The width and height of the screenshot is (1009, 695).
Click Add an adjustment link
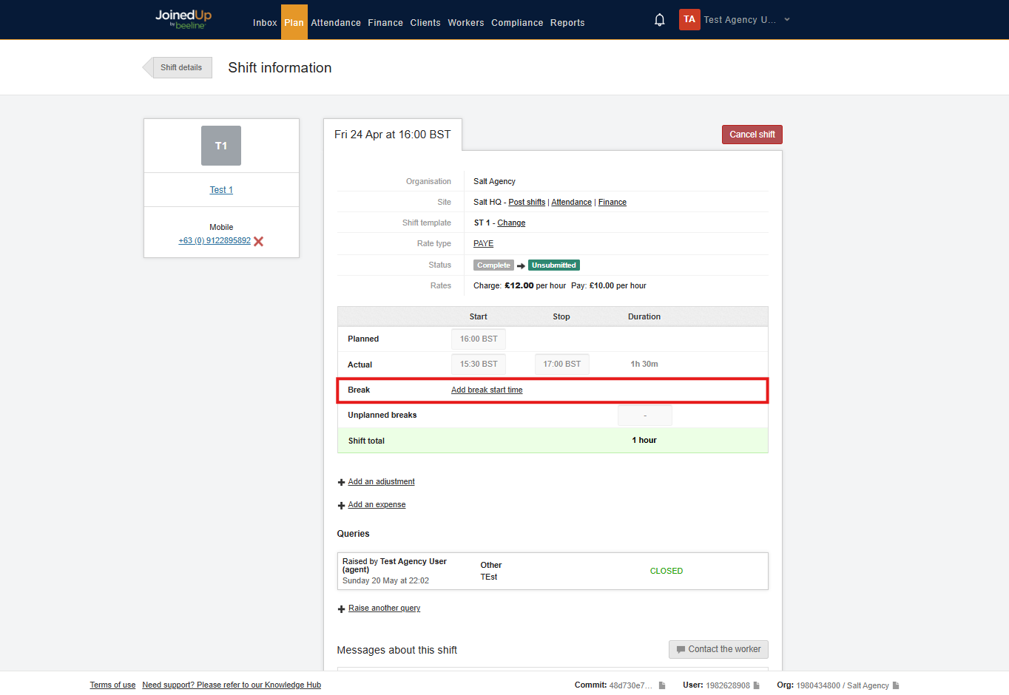click(x=381, y=482)
